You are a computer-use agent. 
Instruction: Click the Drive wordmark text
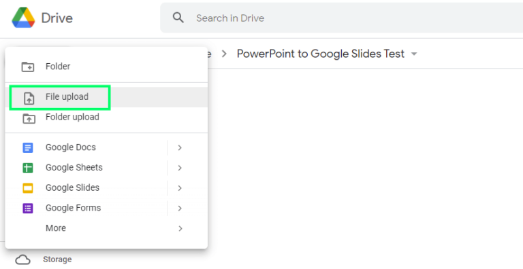[x=57, y=18]
